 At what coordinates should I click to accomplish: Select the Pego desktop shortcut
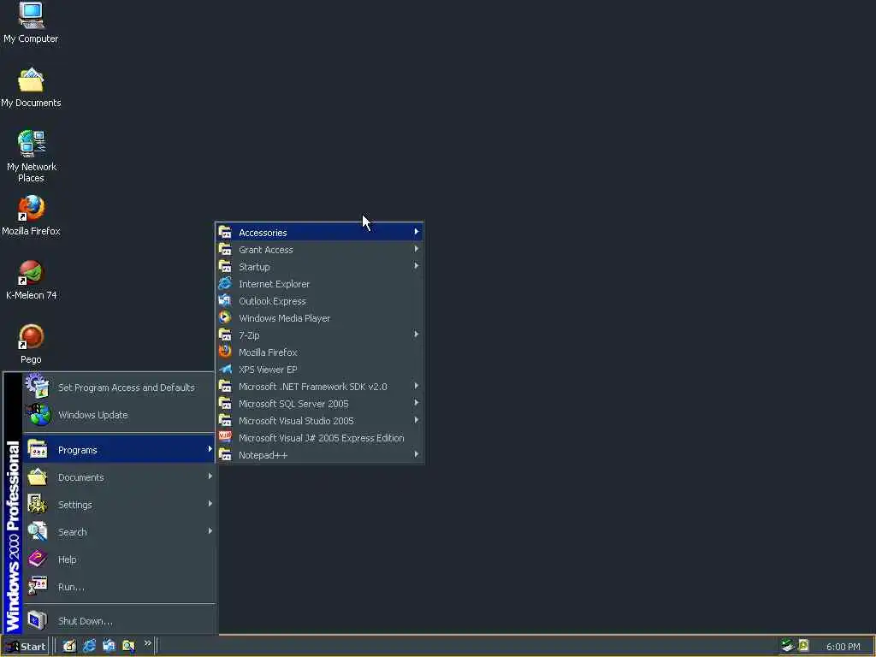tap(31, 344)
